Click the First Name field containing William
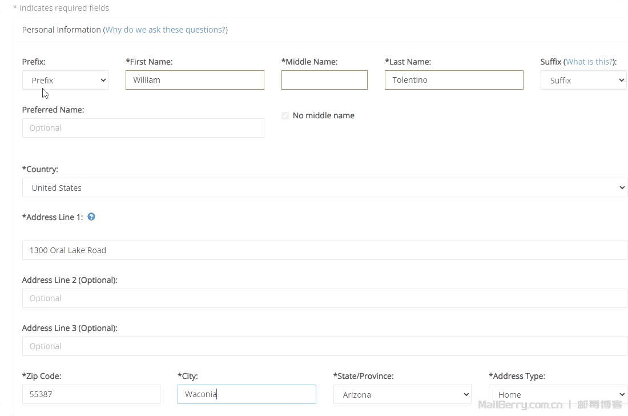The image size is (628, 416). tap(195, 80)
